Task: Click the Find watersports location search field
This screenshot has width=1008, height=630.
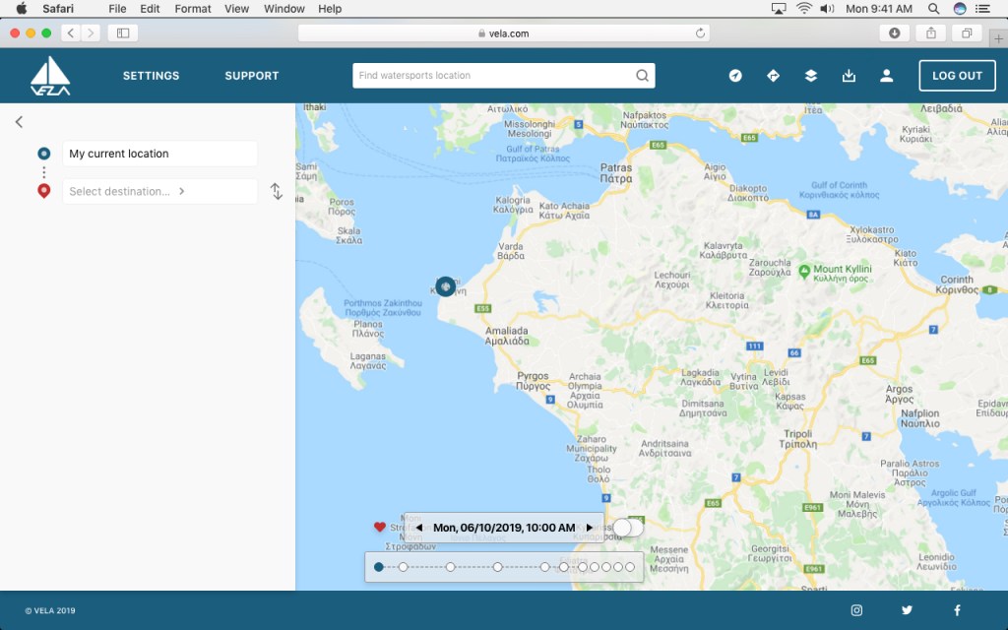Action: pos(492,76)
